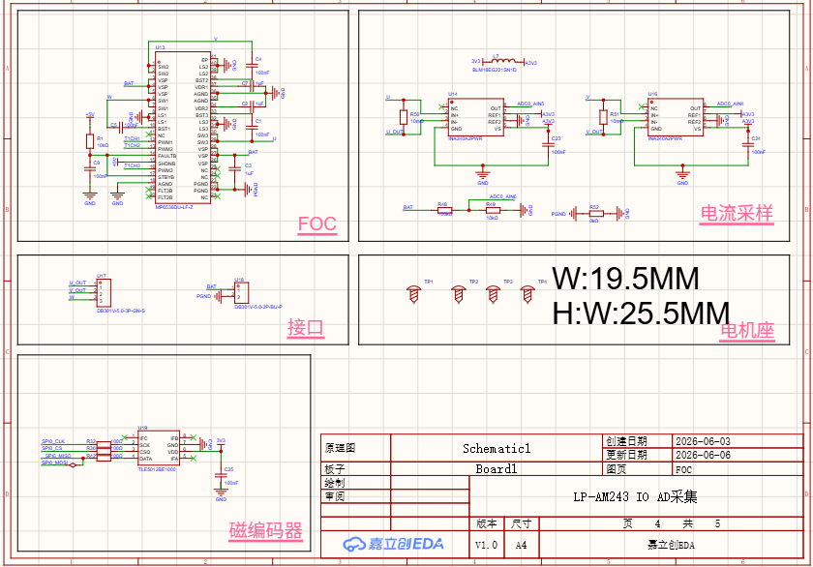Click the LP-AM243 IO AD采集 title
The height and width of the screenshot is (567, 813).
tap(635, 497)
